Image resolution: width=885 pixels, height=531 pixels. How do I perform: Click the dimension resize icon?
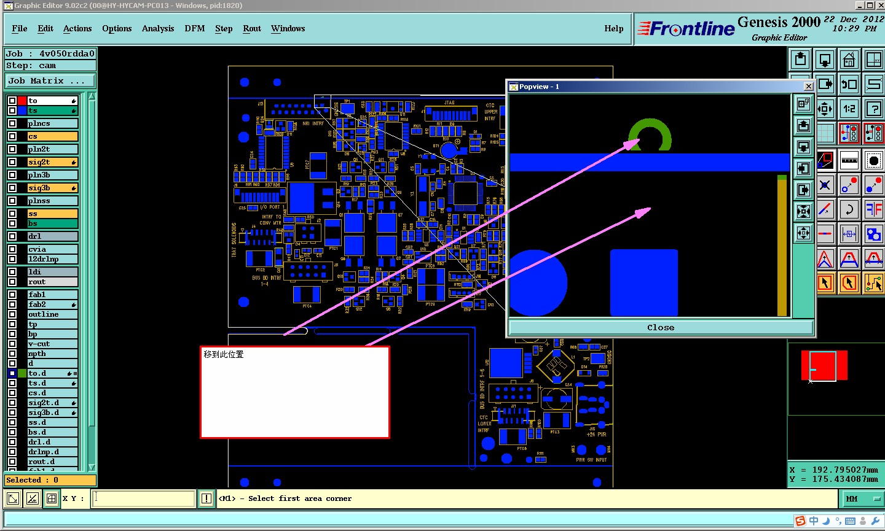(849, 234)
